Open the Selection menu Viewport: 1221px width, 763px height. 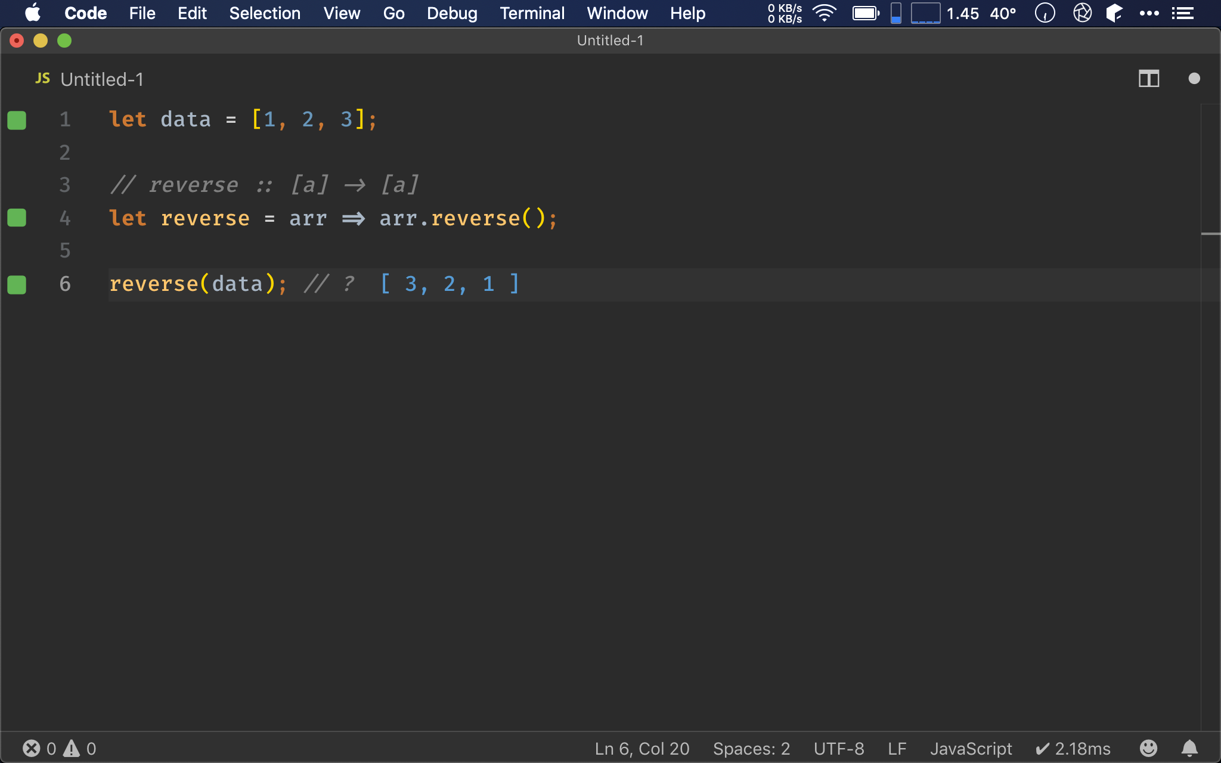[265, 13]
